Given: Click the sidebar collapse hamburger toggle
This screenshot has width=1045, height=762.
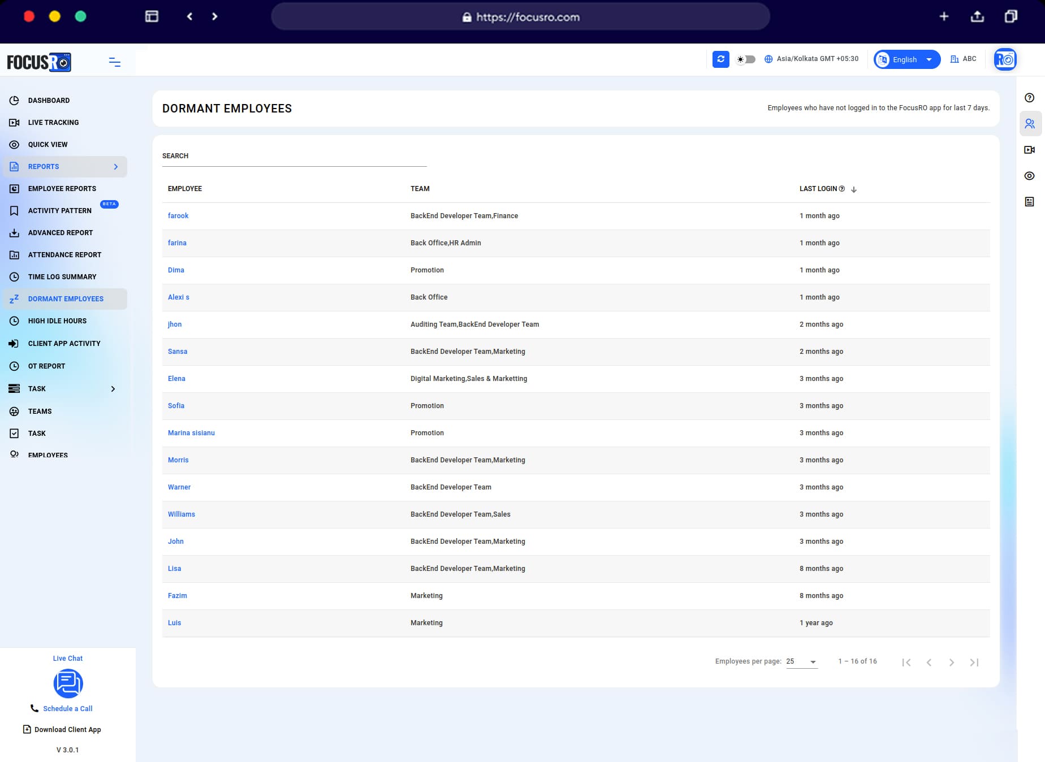Looking at the screenshot, I should pos(114,62).
